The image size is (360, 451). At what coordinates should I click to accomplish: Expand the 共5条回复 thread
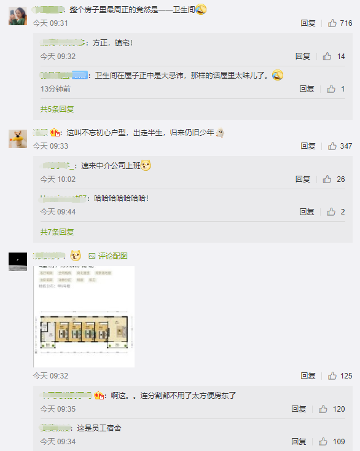pyautogui.click(x=57, y=109)
